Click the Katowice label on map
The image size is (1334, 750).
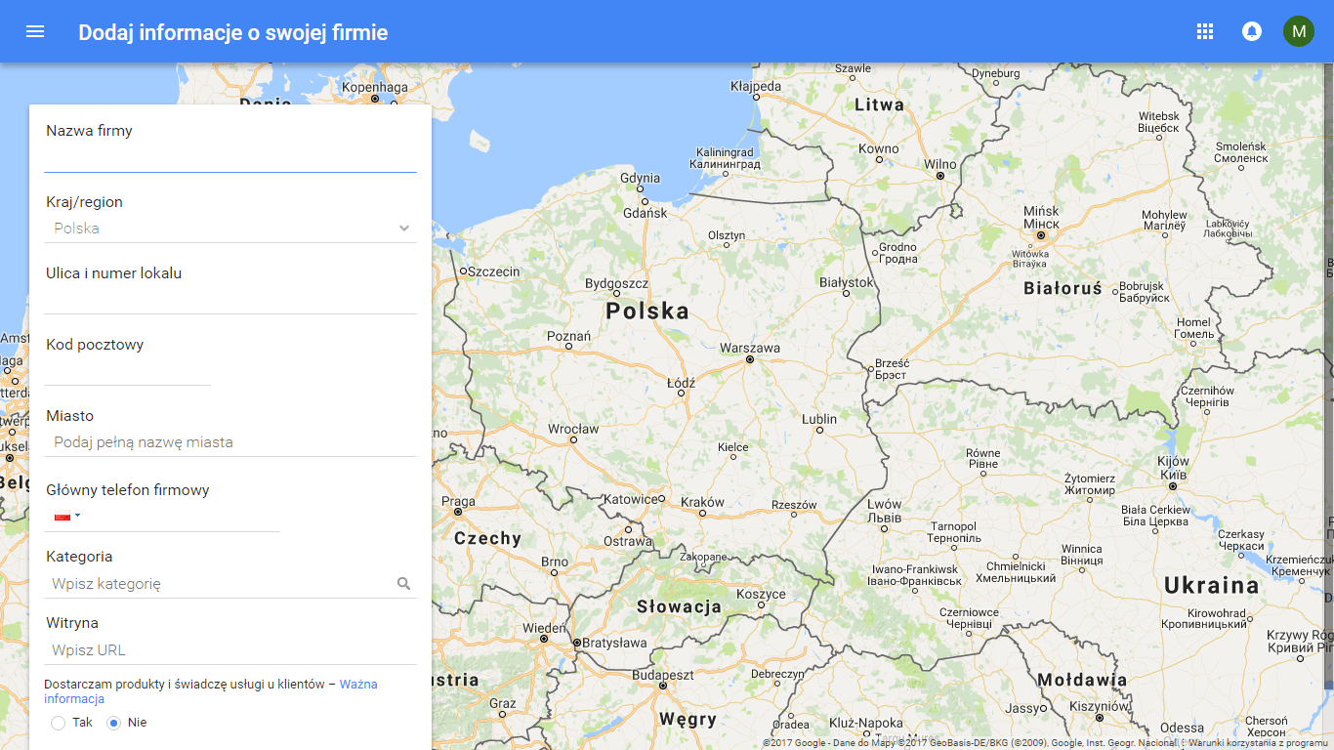631,499
